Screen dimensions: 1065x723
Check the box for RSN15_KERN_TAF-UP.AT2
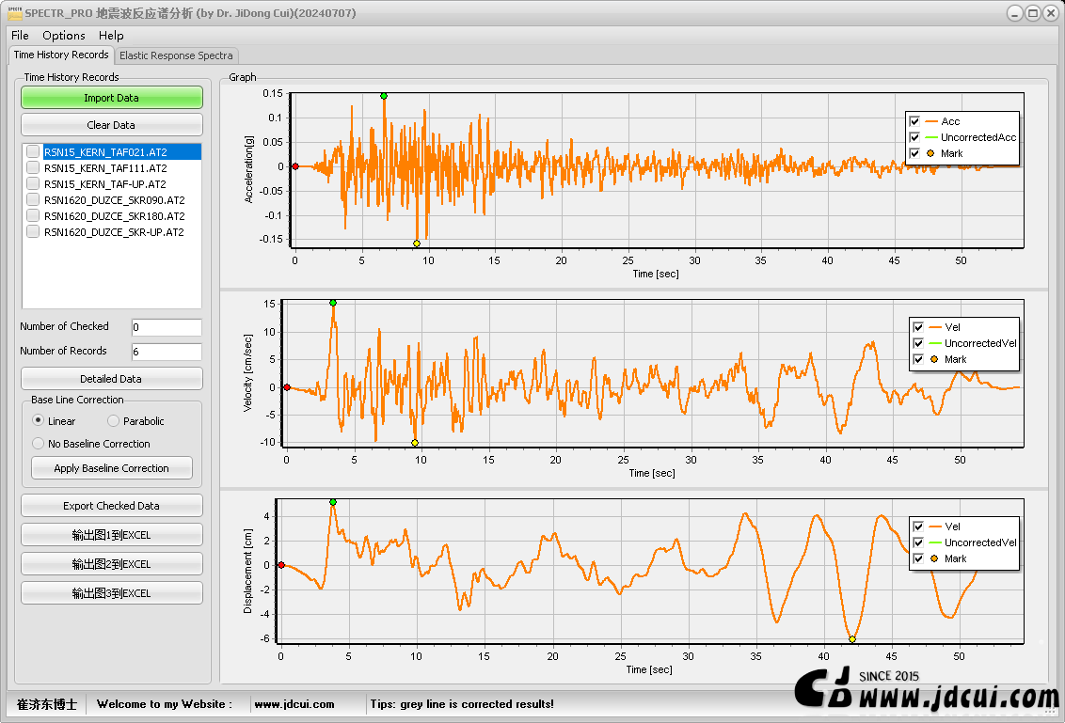33,183
